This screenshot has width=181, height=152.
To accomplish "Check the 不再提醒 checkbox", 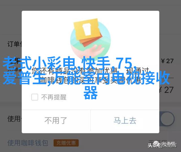I will pos(35,97).
